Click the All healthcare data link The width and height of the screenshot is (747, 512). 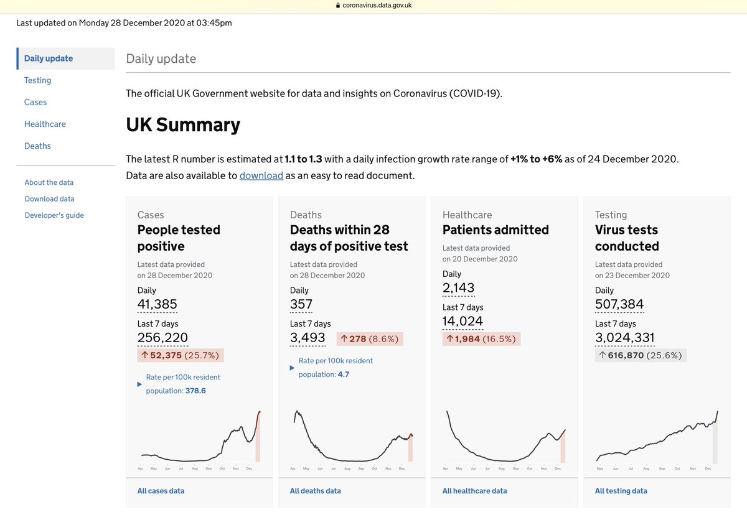click(x=474, y=491)
